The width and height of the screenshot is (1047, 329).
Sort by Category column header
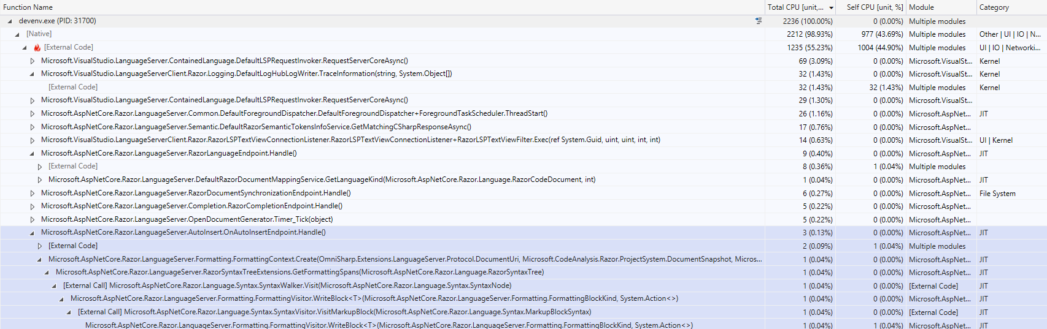994,7
